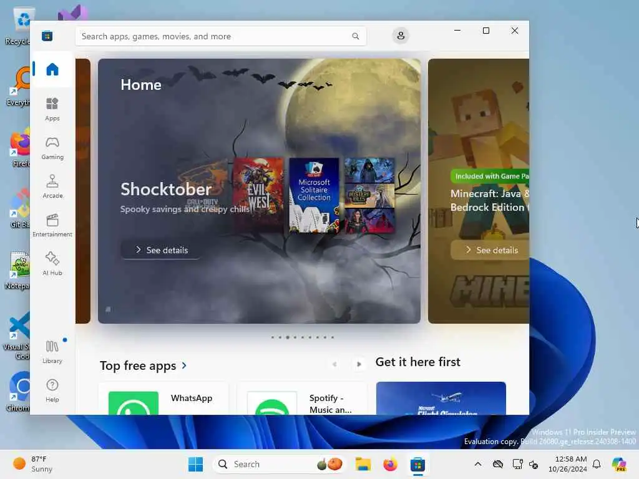Select the last carousel page dot
The width and height of the screenshot is (639, 479).
click(333, 337)
